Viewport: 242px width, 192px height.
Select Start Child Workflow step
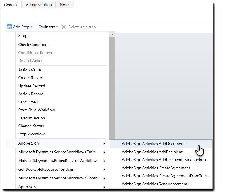click(36, 110)
